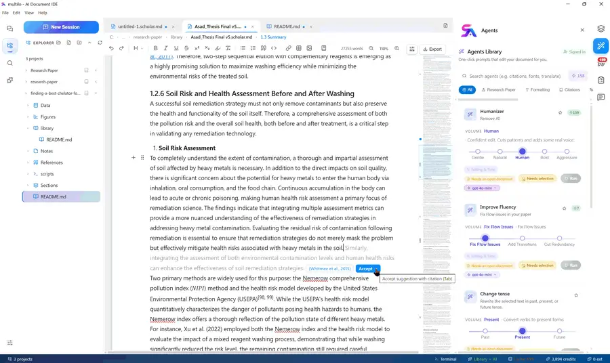Expand the Data folder
The height and width of the screenshot is (363, 610).
[28, 106]
